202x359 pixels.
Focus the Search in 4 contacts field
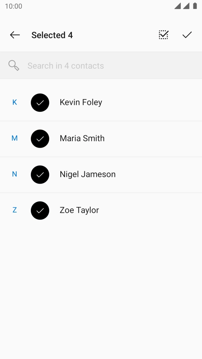[x=96, y=66]
